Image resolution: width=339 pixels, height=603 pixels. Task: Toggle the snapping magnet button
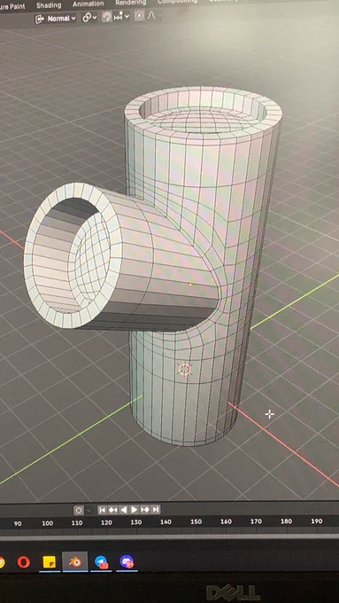point(107,17)
